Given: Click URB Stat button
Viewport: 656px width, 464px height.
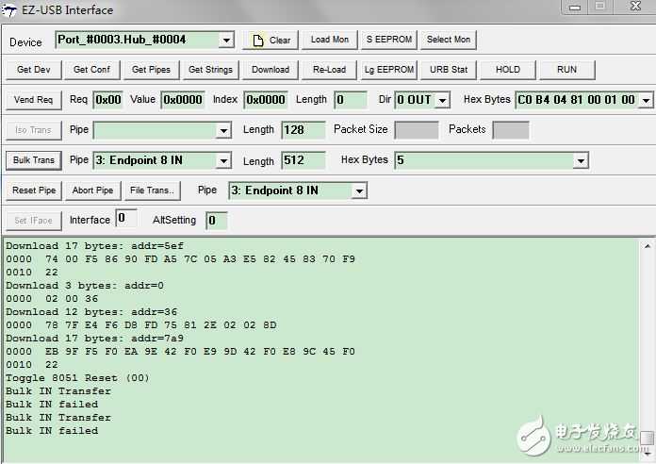Looking at the screenshot, I should pos(449,70).
